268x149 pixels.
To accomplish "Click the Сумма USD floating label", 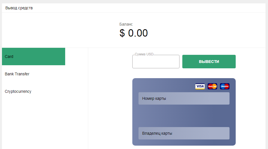I will tap(144, 54).
